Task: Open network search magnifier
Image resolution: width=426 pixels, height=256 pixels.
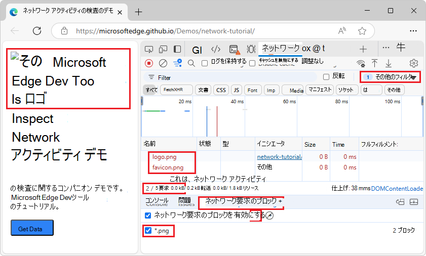Action: 191,63
